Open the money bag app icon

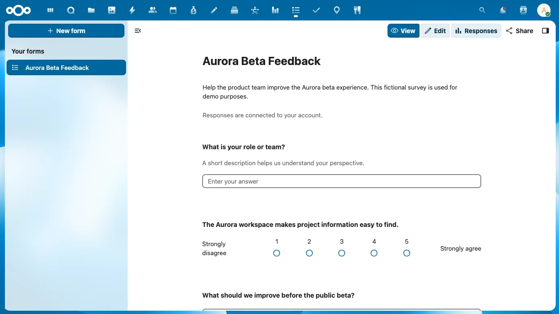click(x=194, y=10)
